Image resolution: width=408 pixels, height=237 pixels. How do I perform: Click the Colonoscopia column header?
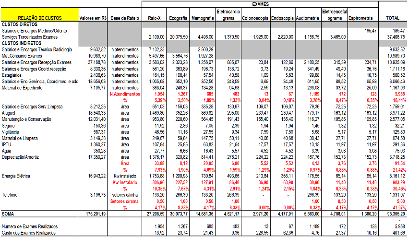coord(255,18)
